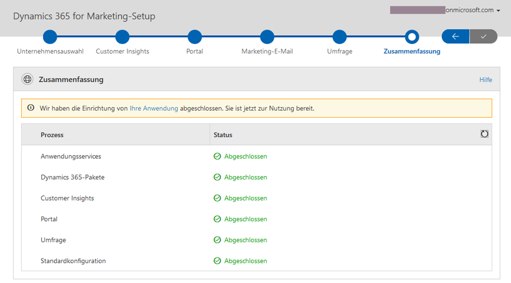
Task: Click the info icon in the notification banner
Action: click(31, 108)
